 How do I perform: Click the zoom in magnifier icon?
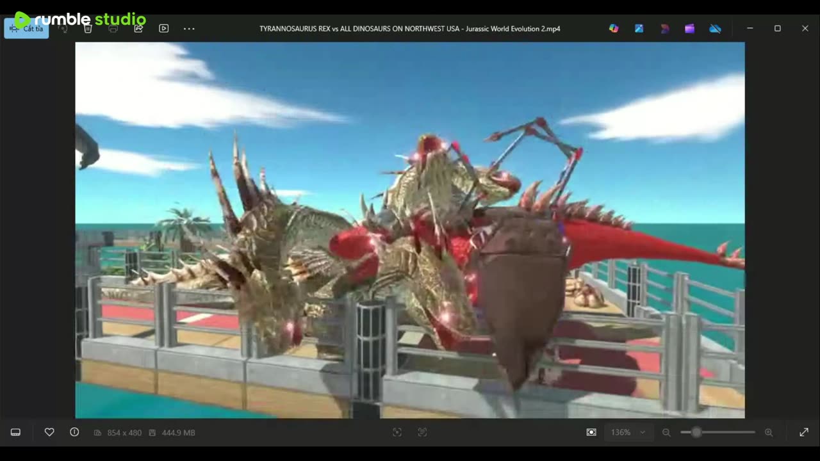click(x=769, y=433)
